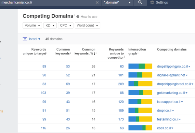This screenshot has width=195, height=133.
Task: Open the Israel country selector
Action: tap(34, 39)
